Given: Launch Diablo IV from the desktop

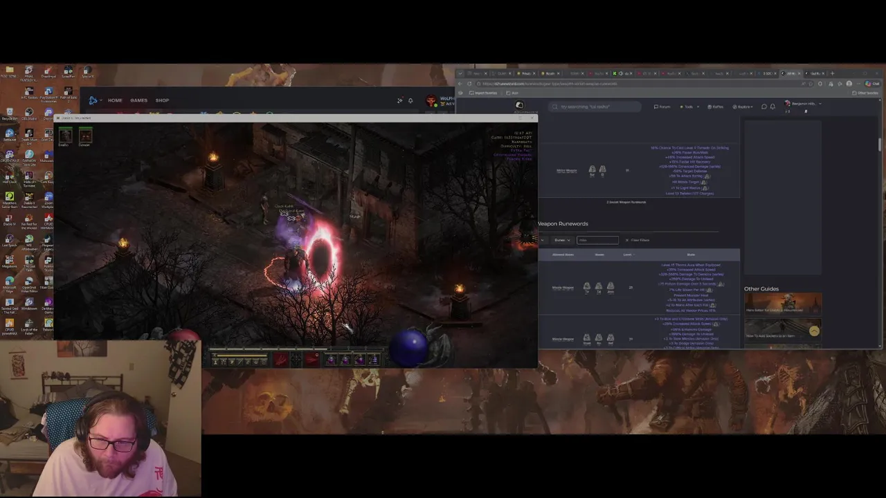Looking at the screenshot, I should (10, 219).
